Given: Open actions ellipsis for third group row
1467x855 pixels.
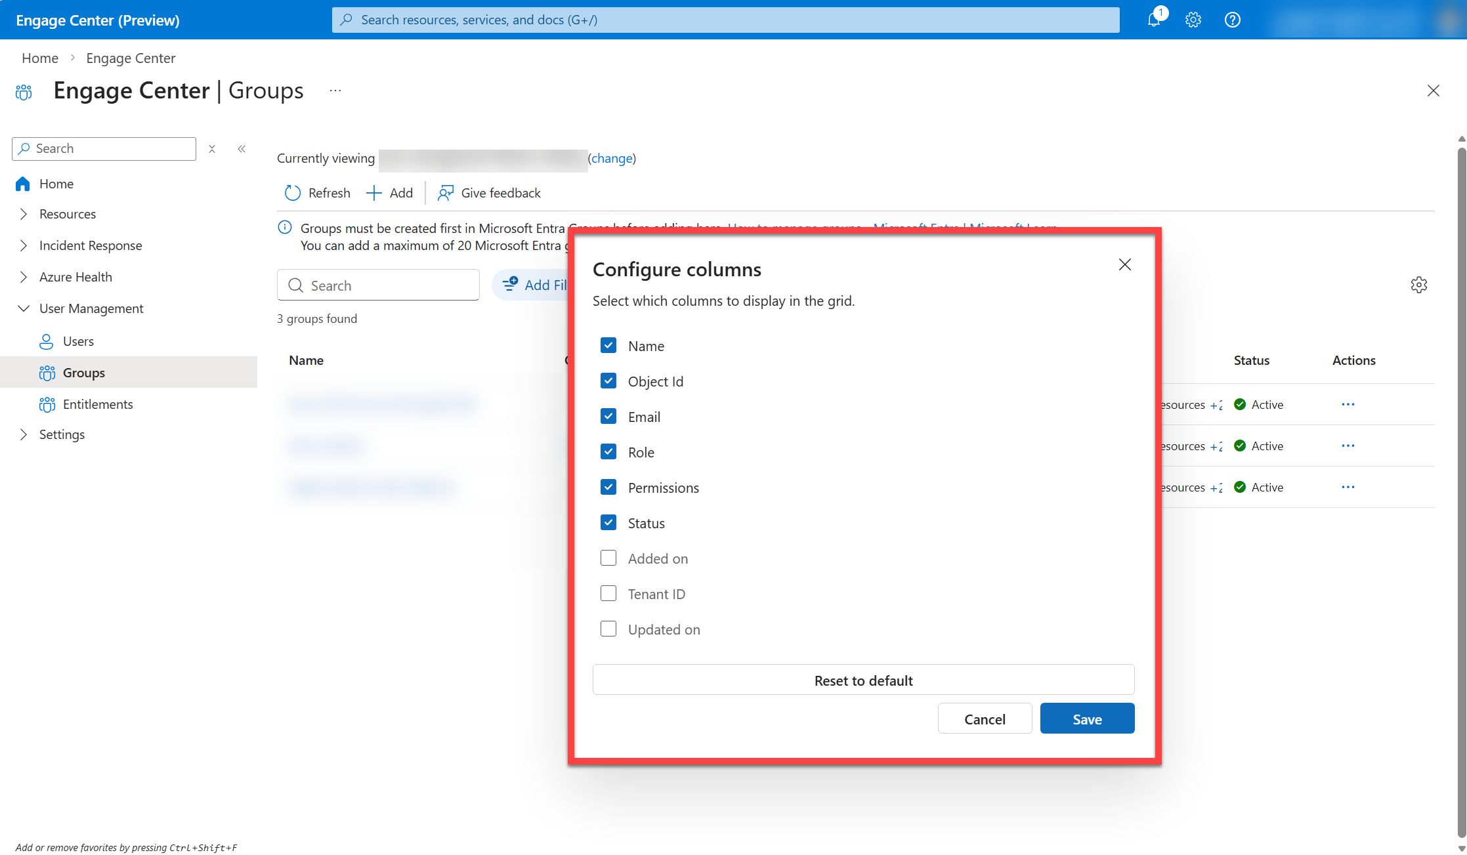Looking at the screenshot, I should (x=1348, y=487).
